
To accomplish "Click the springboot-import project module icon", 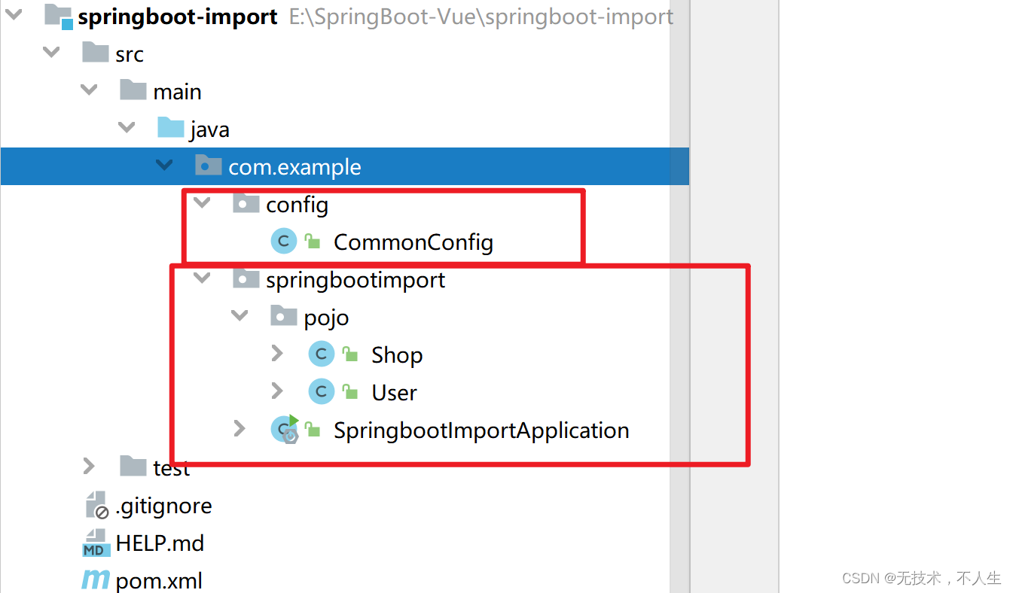I will 59,16.
